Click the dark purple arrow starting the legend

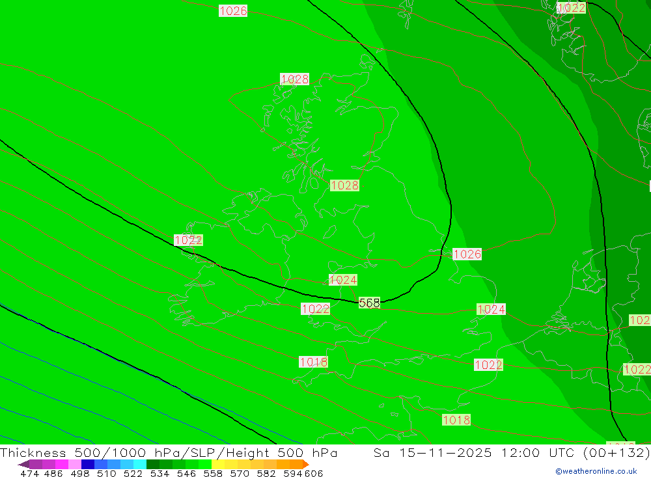23,464
